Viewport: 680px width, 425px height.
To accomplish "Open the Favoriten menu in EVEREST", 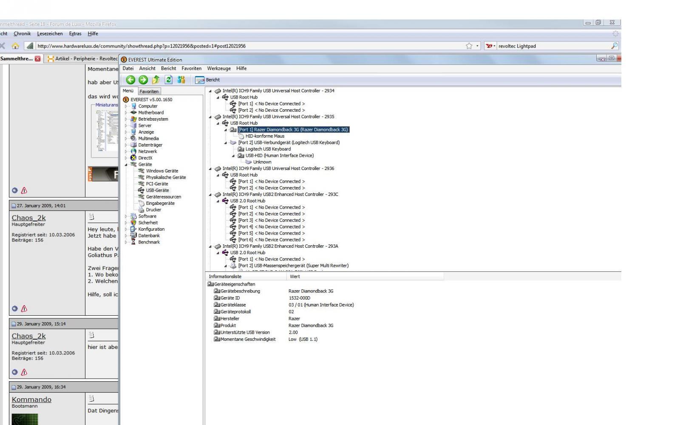I will (x=192, y=68).
